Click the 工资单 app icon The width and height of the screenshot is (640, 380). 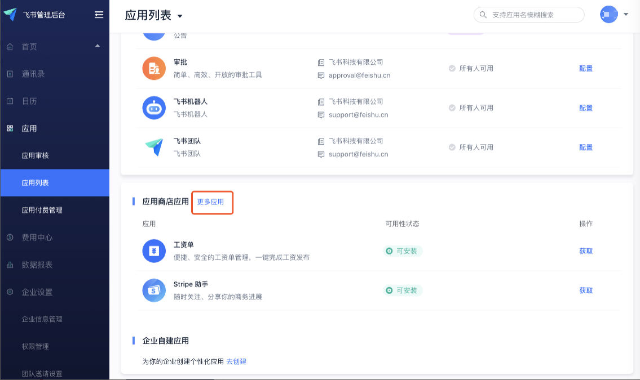coord(154,251)
